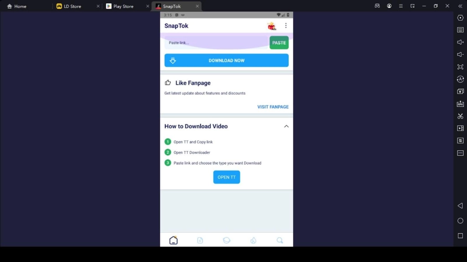Viewport: 467px width, 262px height.
Task: Click the green PASTE button
Action: coord(279,42)
